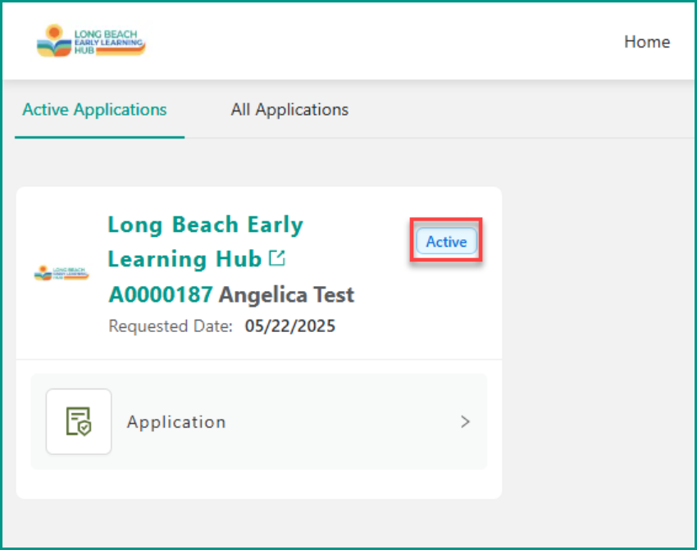Open the Home menu item
Image resolution: width=697 pixels, height=550 pixels.
(x=647, y=42)
